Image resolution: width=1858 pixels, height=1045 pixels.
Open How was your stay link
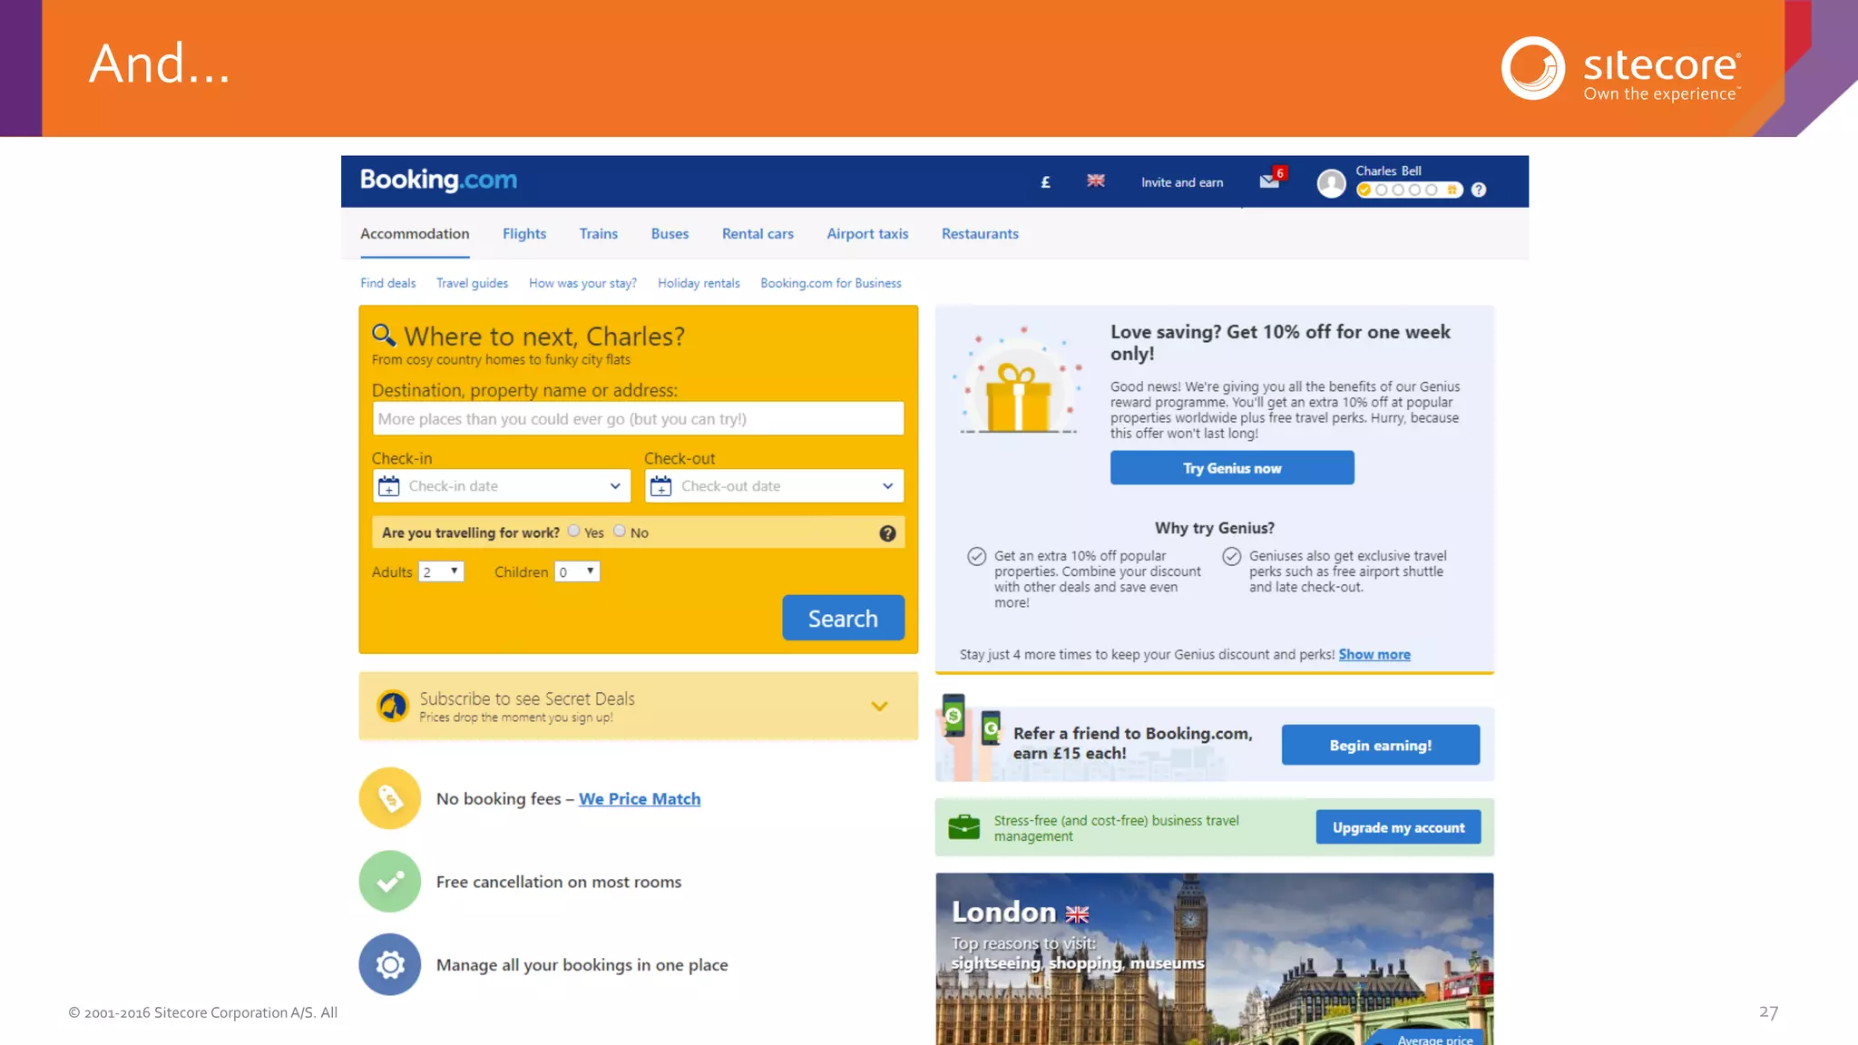pyautogui.click(x=582, y=283)
